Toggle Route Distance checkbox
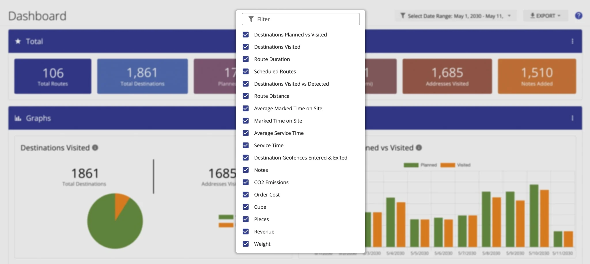The width and height of the screenshot is (590, 264). (246, 96)
